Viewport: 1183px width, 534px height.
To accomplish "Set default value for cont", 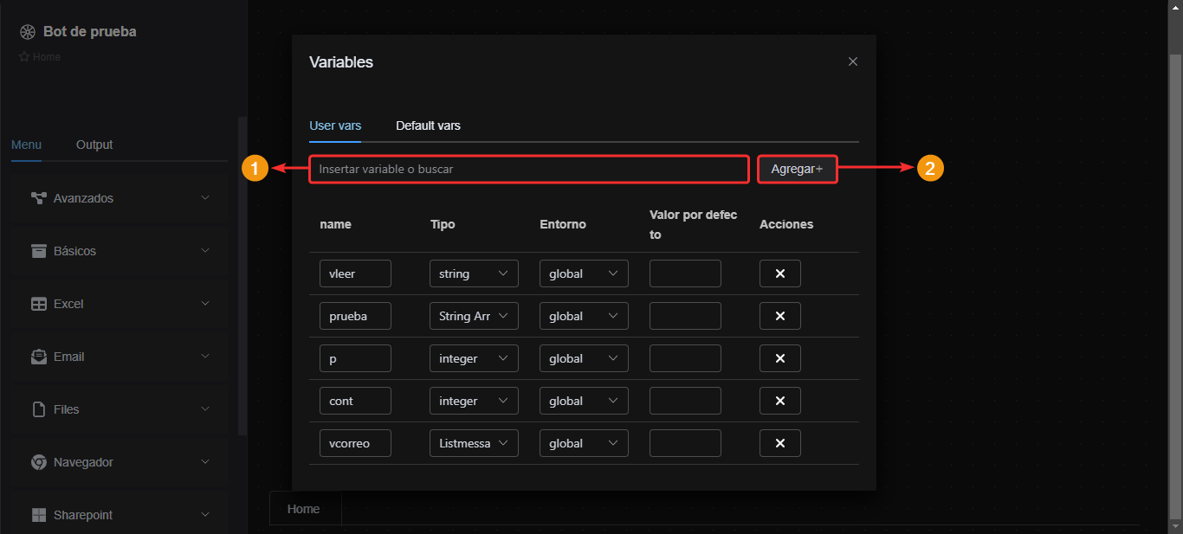I will pyautogui.click(x=685, y=401).
